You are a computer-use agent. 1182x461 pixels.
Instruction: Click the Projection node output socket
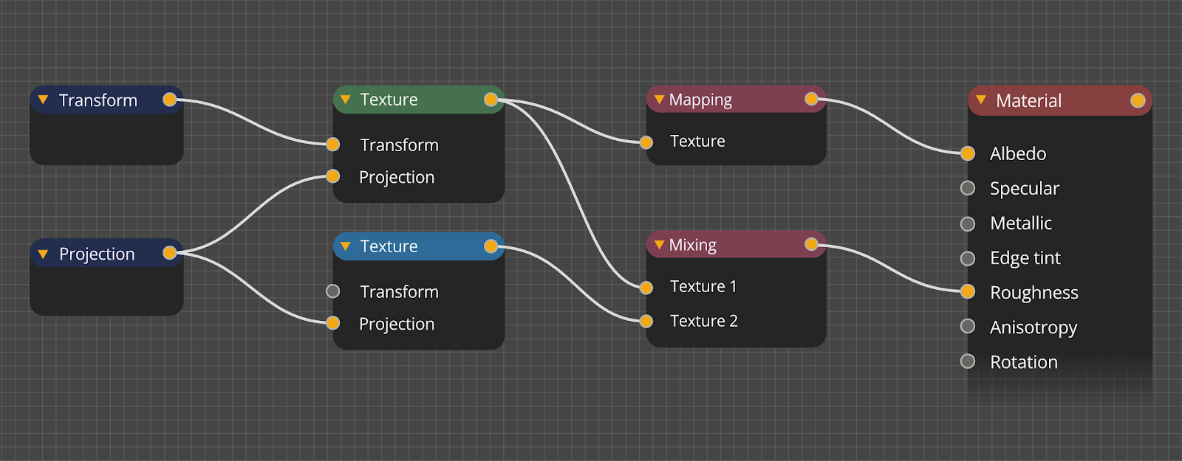[169, 253]
